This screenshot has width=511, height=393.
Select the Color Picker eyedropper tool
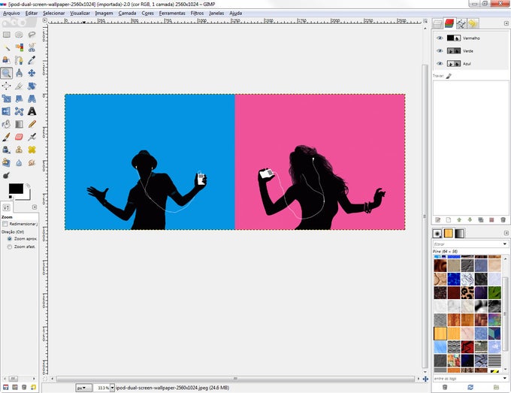(x=32, y=60)
